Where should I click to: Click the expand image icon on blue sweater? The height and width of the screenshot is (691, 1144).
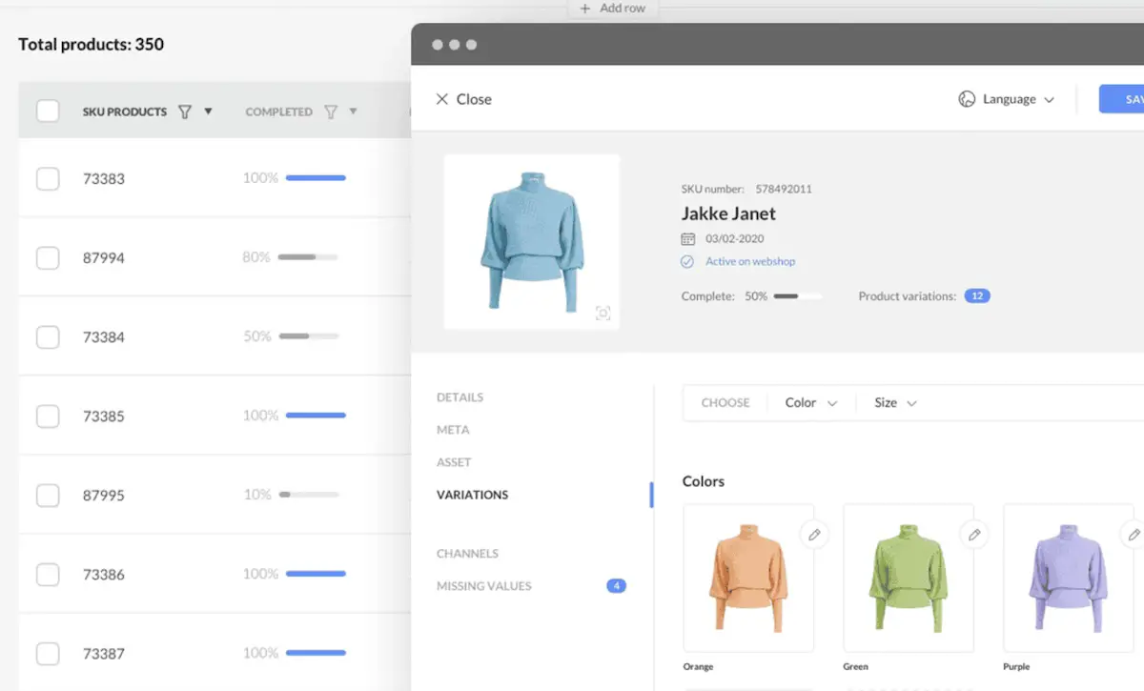[603, 313]
